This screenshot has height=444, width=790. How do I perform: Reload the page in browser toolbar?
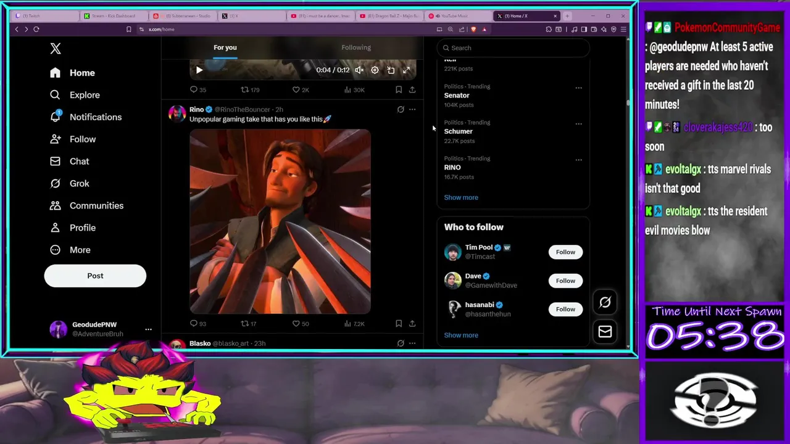click(x=36, y=30)
